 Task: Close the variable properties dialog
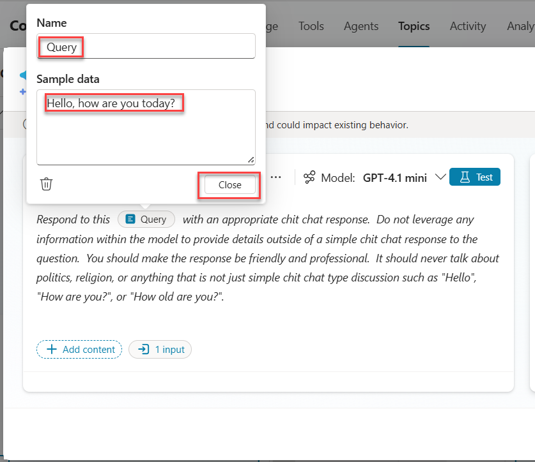[x=229, y=184]
